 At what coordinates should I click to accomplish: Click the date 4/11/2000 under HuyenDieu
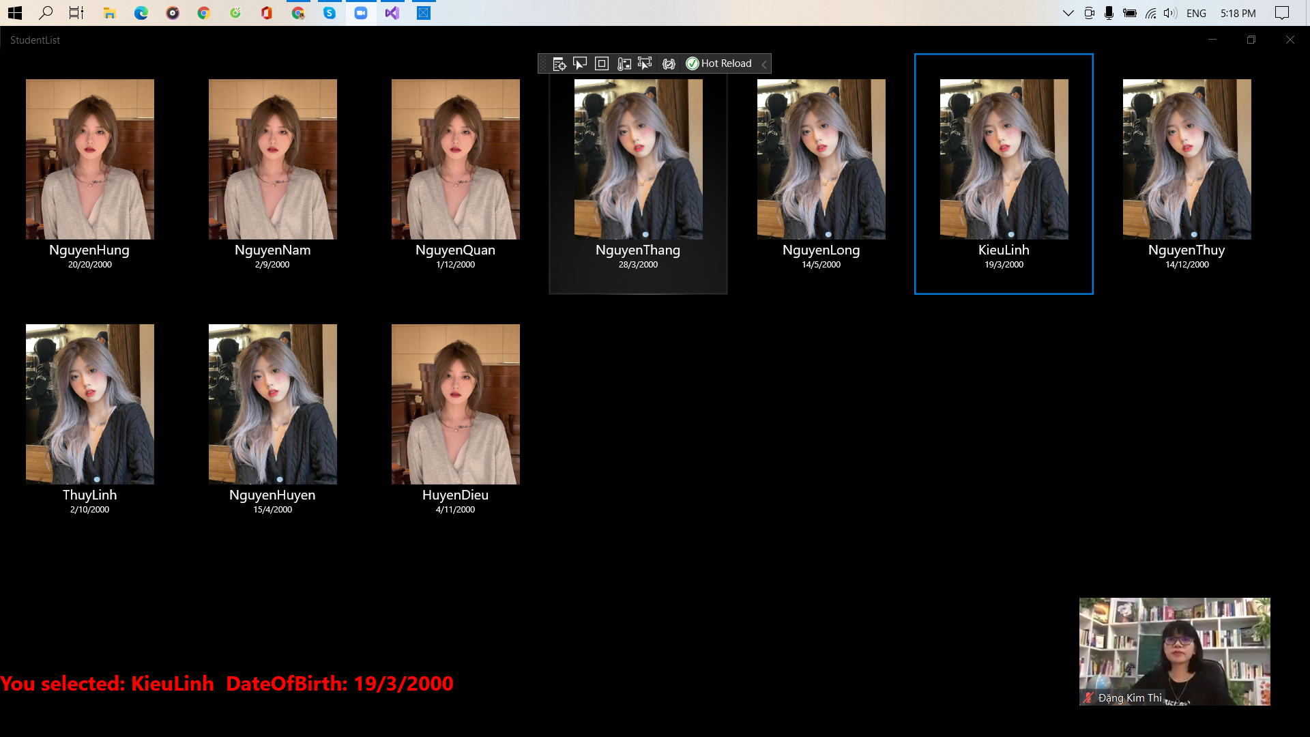pos(456,510)
